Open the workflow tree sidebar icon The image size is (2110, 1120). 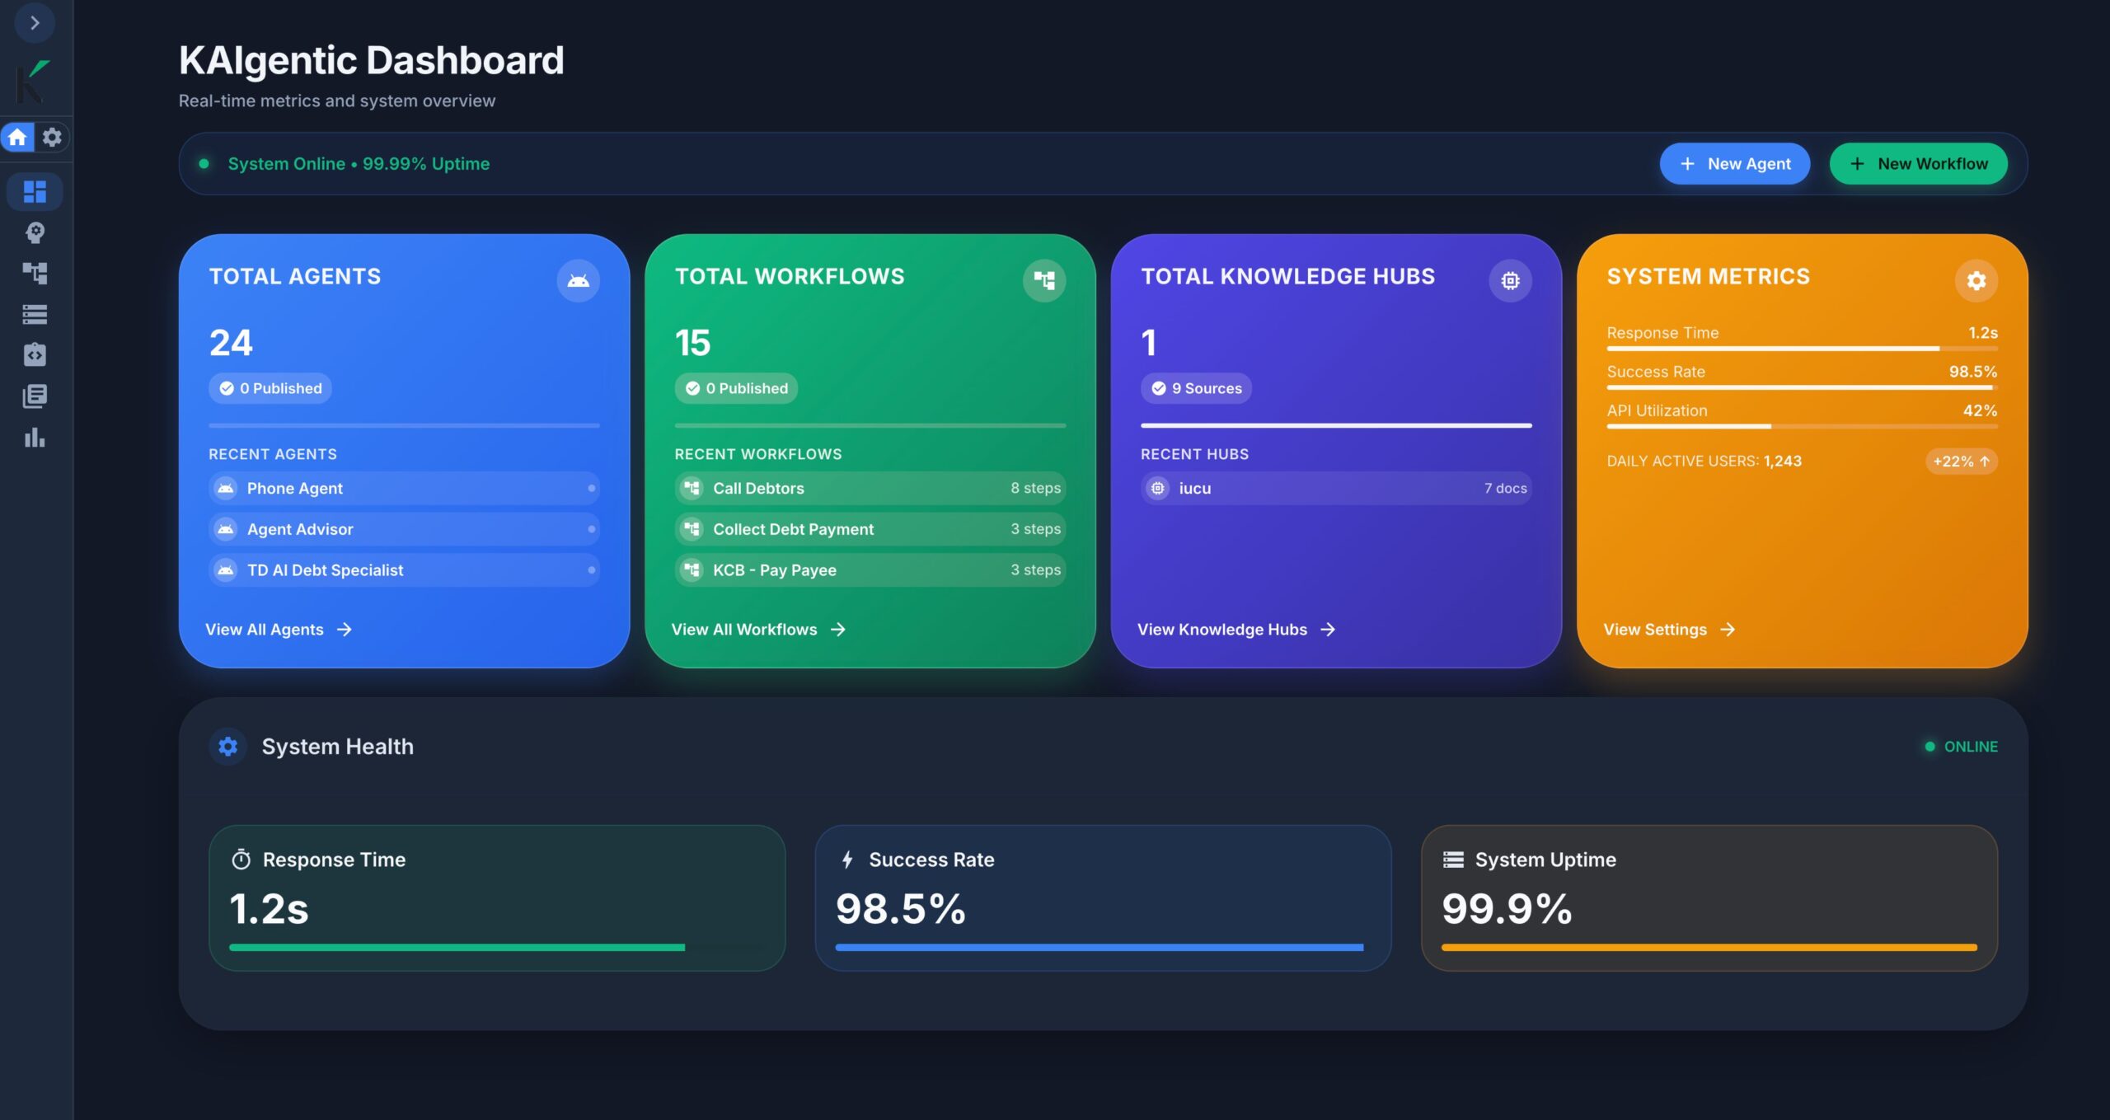pyautogui.click(x=35, y=274)
